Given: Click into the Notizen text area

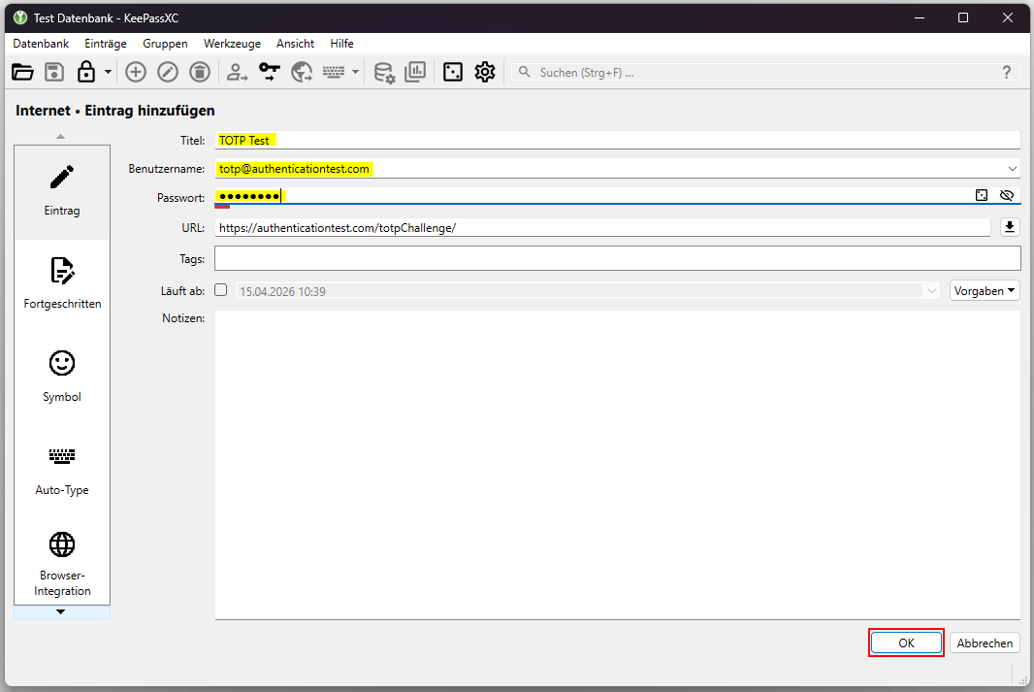Looking at the screenshot, I should (x=617, y=465).
